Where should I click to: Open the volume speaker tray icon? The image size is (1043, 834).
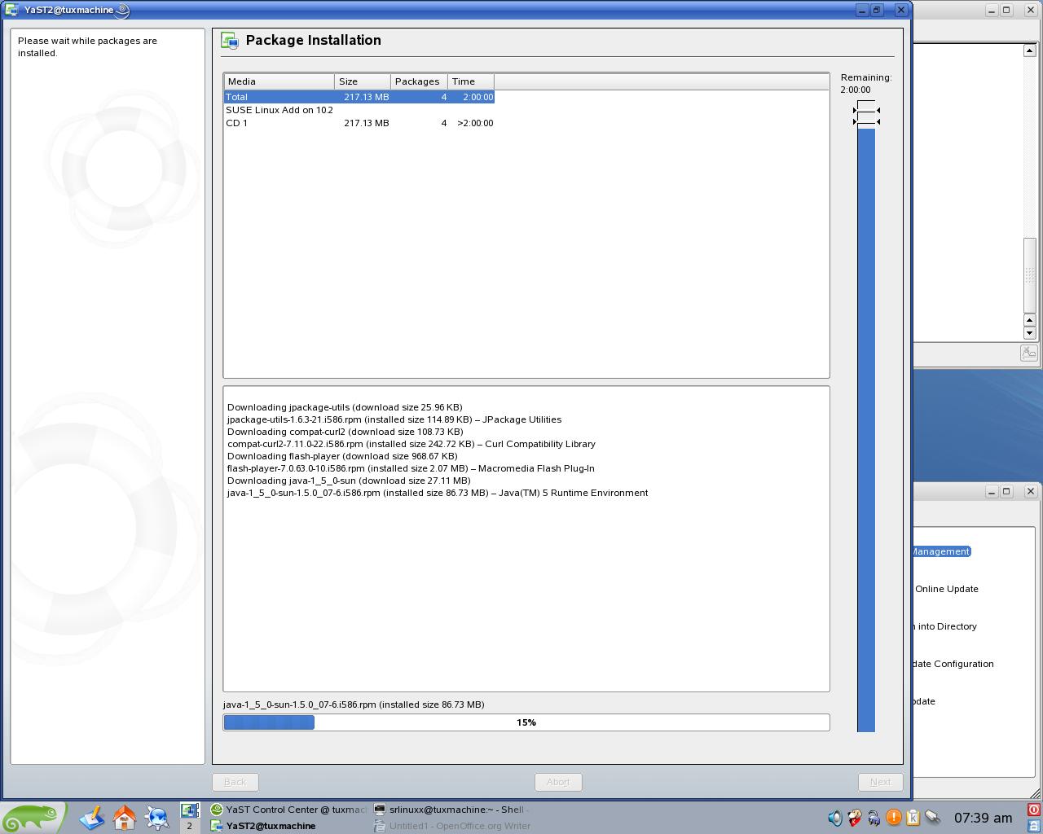[x=834, y=818]
